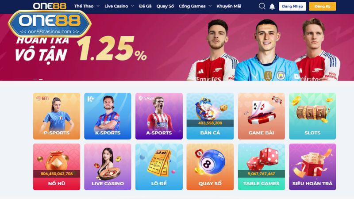Click the ONE88 logo in navbar
Viewport: 354px width, 199px height.
click(x=50, y=6)
